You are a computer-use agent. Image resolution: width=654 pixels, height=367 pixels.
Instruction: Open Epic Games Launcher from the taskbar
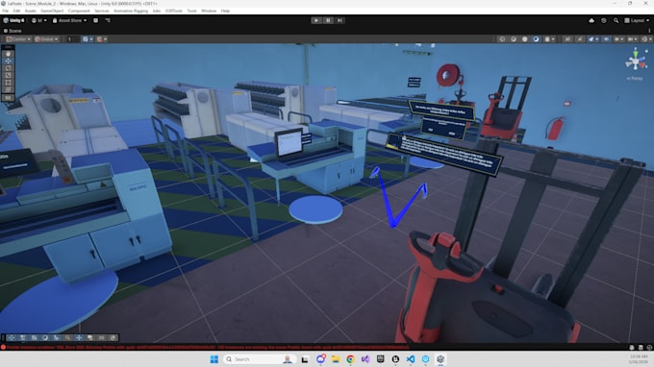(x=381, y=359)
